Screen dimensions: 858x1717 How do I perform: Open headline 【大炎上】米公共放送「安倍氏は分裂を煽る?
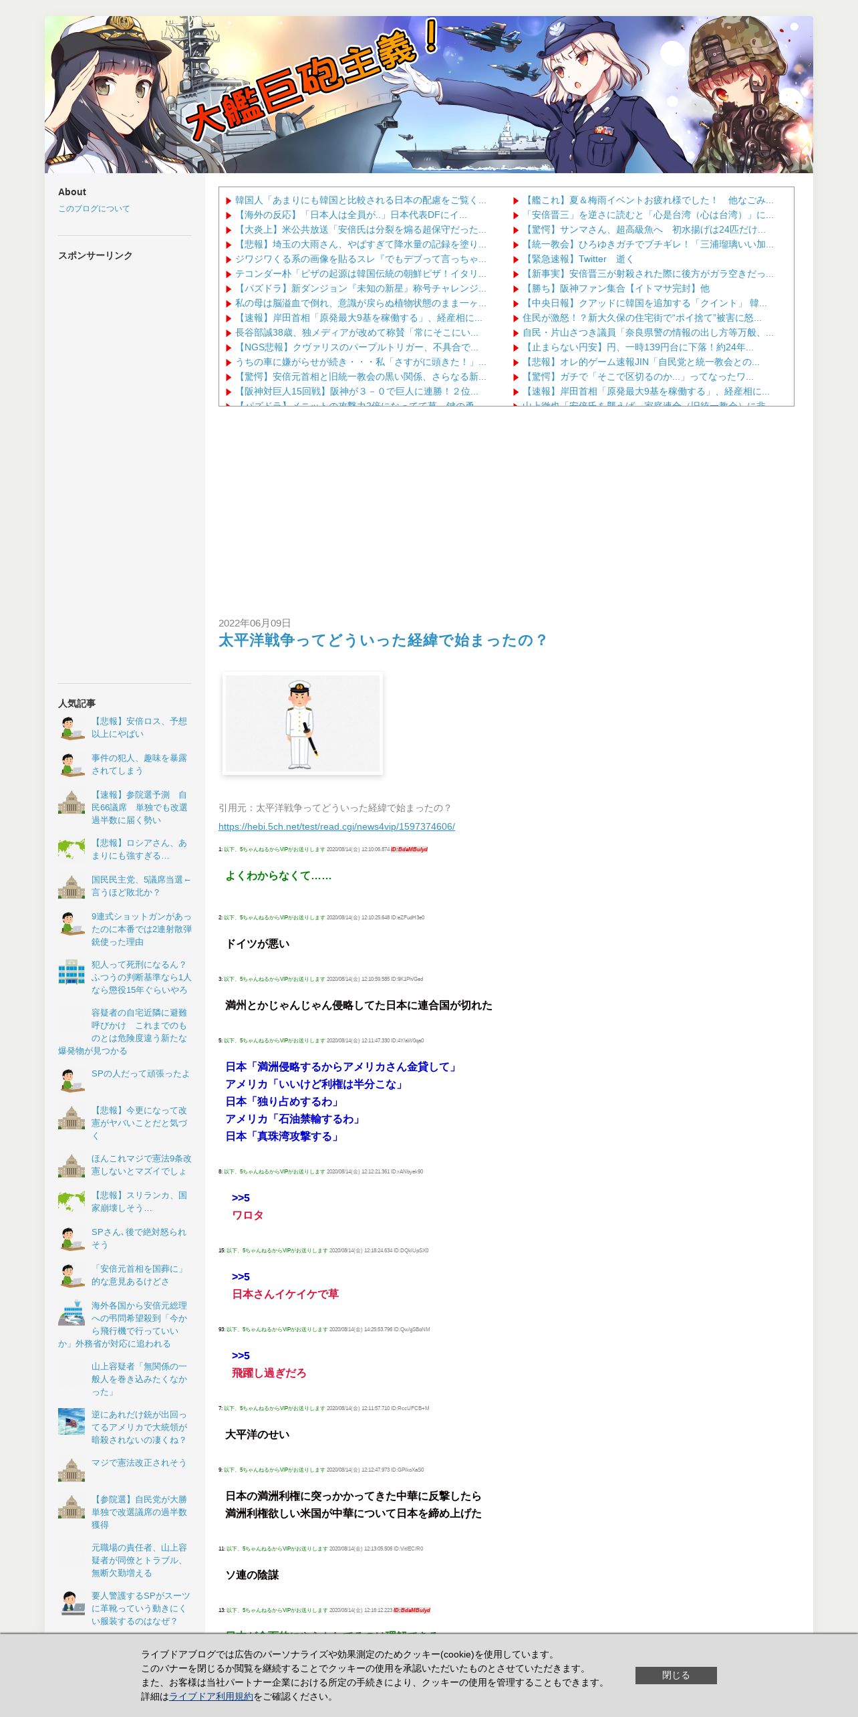click(360, 230)
